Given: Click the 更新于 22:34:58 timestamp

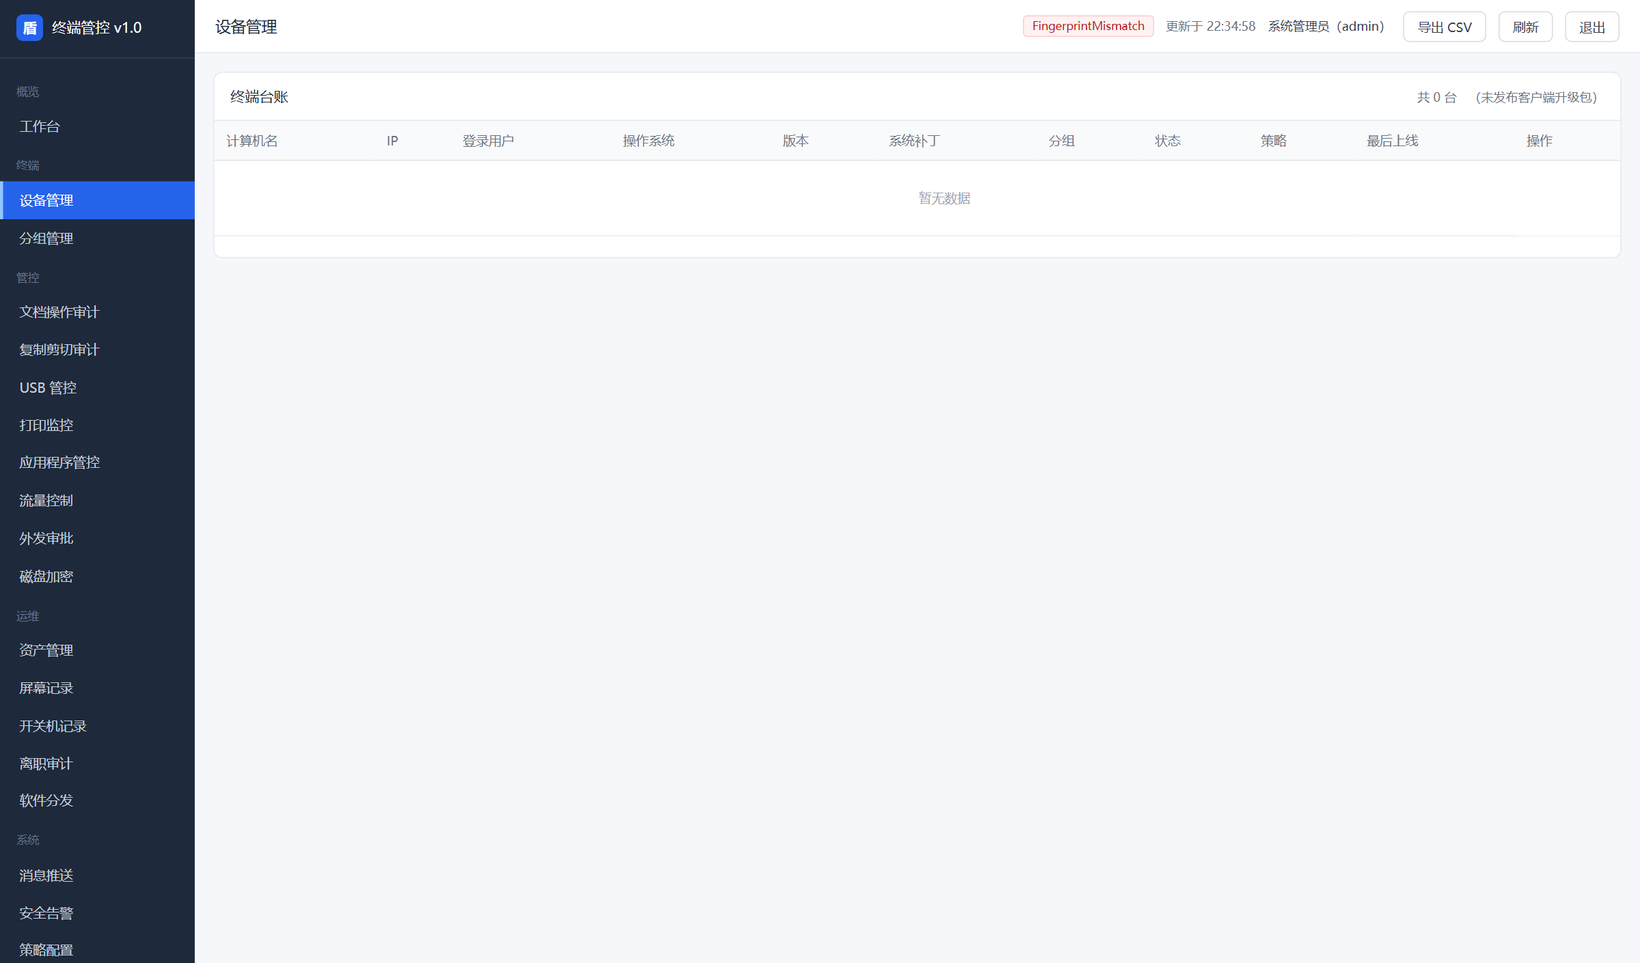Looking at the screenshot, I should 1211,27.
